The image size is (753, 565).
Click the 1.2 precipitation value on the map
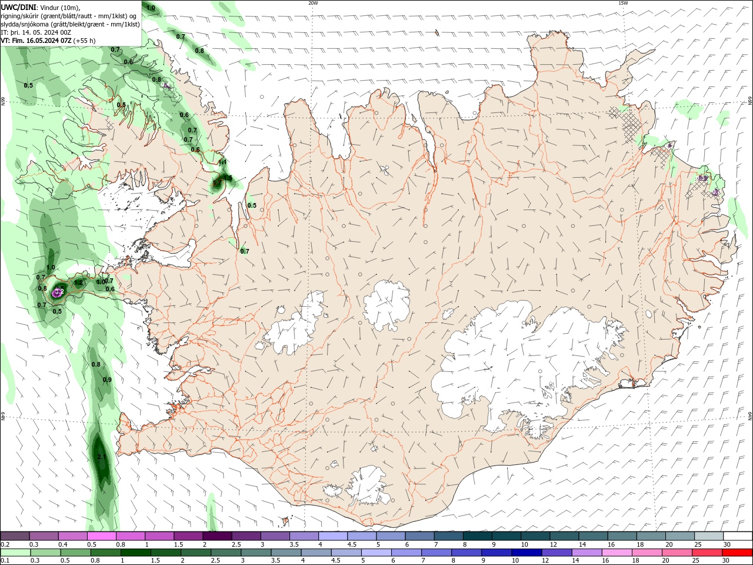[78, 283]
